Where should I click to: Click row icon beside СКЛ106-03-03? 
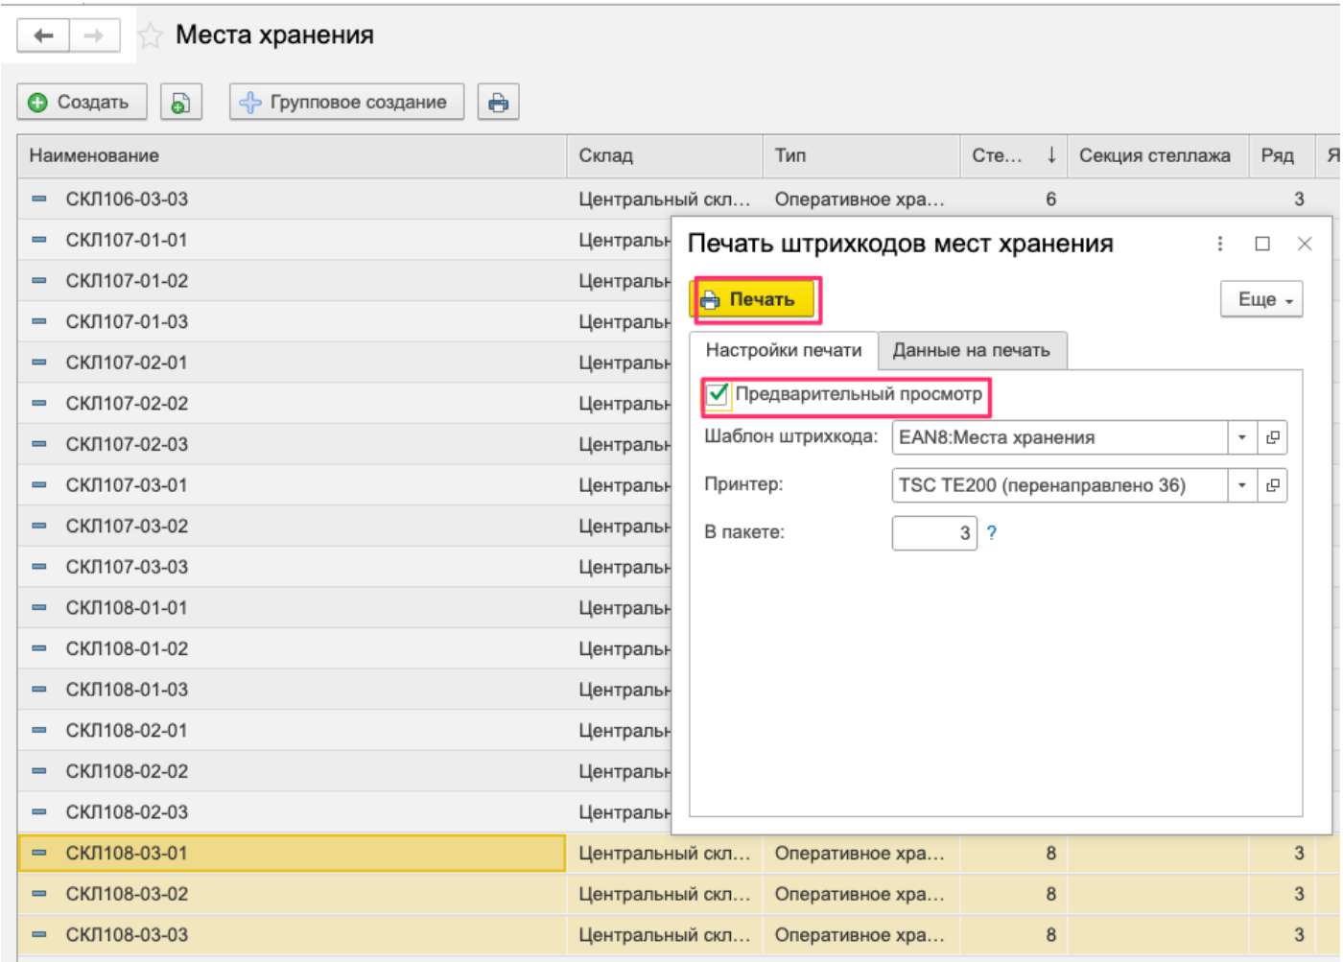[39, 199]
